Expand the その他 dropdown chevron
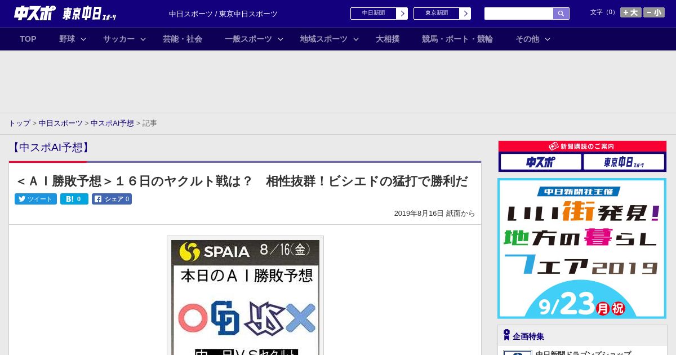The image size is (676, 355). coord(548,39)
